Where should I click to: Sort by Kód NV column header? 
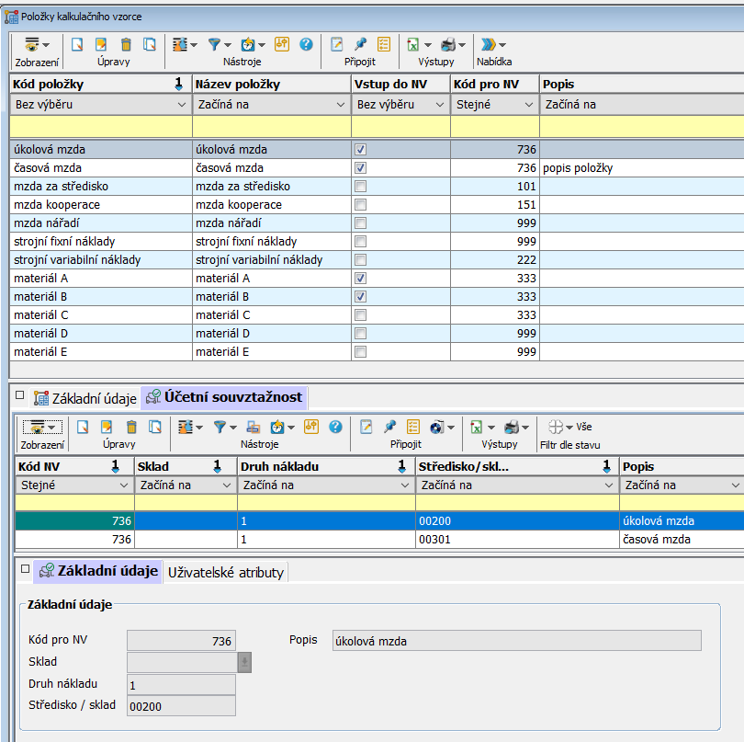point(74,466)
